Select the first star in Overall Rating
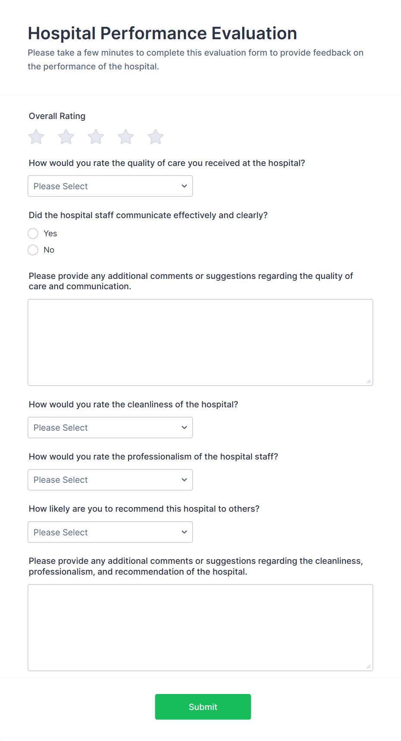Viewport: 401px width, 741px height. (36, 137)
